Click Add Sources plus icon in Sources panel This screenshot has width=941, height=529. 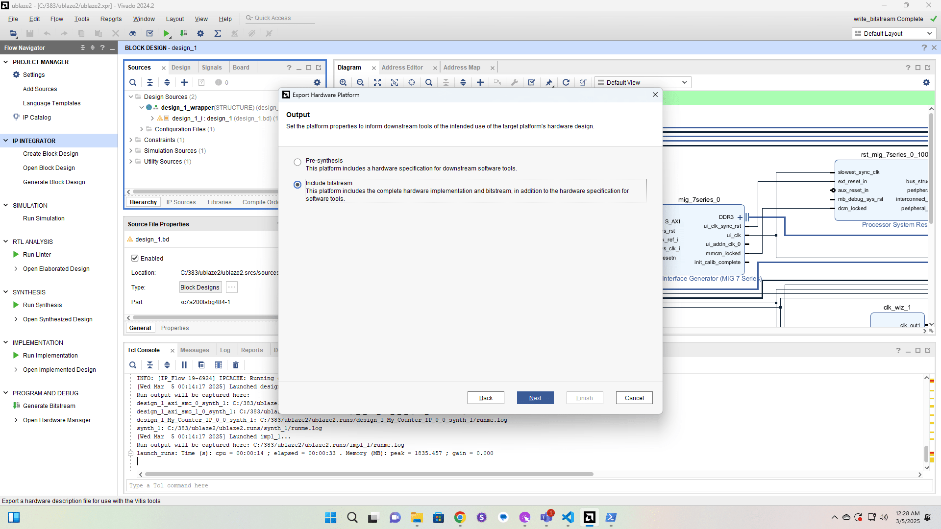tap(184, 82)
